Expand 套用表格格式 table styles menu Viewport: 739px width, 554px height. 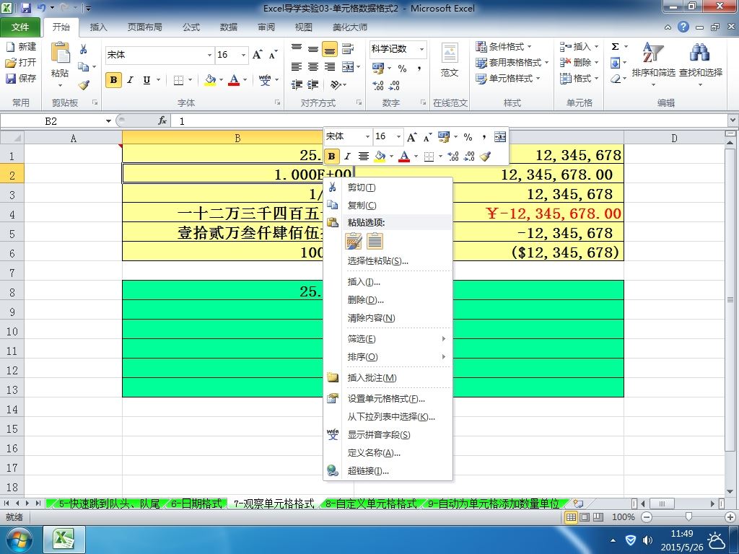click(512, 62)
